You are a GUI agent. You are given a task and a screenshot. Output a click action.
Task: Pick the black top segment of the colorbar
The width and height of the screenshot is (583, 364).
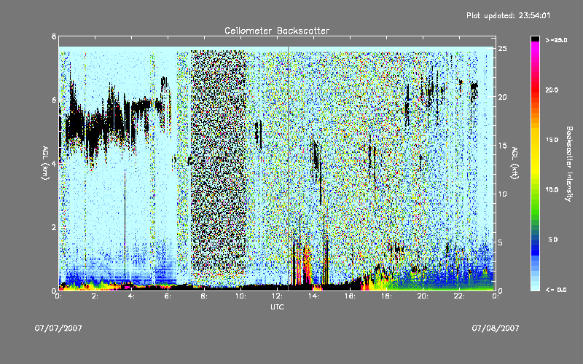coord(535,39)
